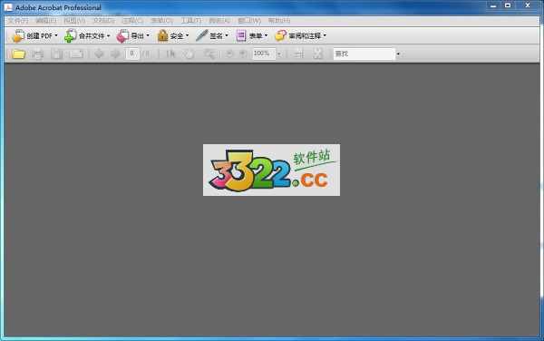Open the Advanced (高级) menu
Viewport: 544px width, 341px height.
click(219, 21)
